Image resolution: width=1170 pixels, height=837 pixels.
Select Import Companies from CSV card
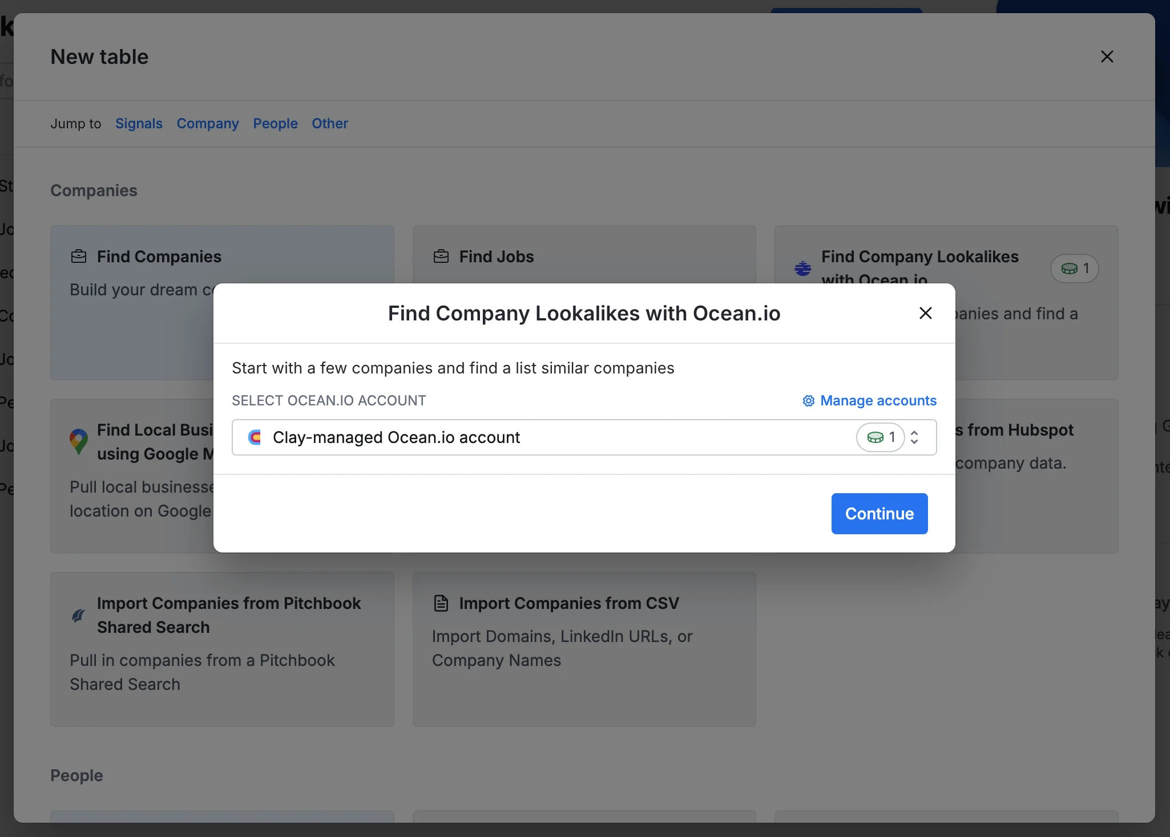pyautogui.click(x=584, y=649)
